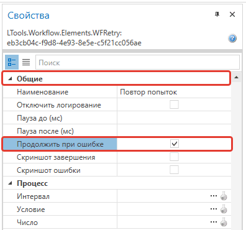Select the Наименование property label
Image resolution: width=246 pixels, height=230 pixels.
point(42,92)
